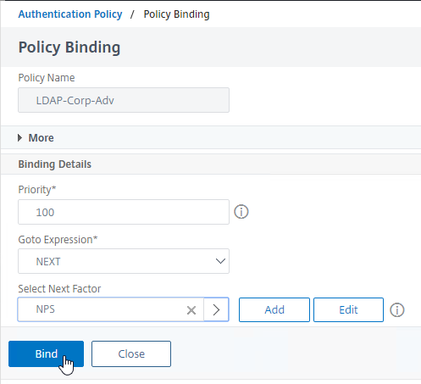Open the Goto Expression NEXT dropdown
421x384 pixels.
point(124,261)
